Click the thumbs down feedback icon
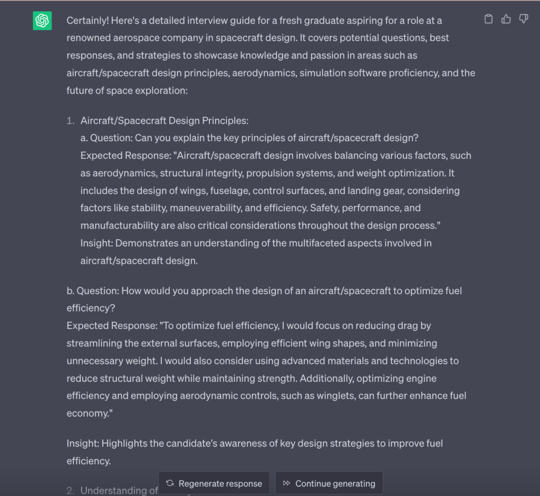The height and width of the screenshot is (496, 540). [x=524, y=19]
